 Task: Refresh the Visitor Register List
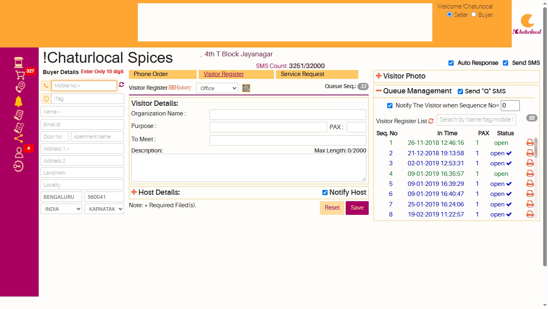(x=431, y=121)
